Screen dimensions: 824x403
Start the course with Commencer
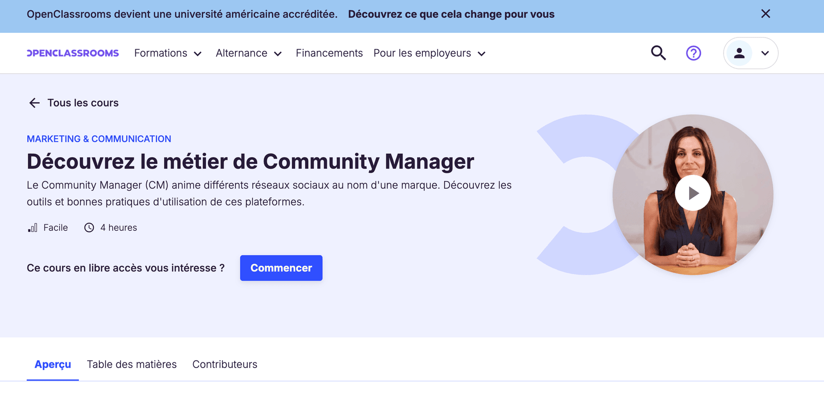281,268
